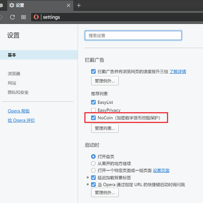Close the 设置 tab
Image resolution: width=203 pixels, height=203 pixels.
(x=68, y=6)
